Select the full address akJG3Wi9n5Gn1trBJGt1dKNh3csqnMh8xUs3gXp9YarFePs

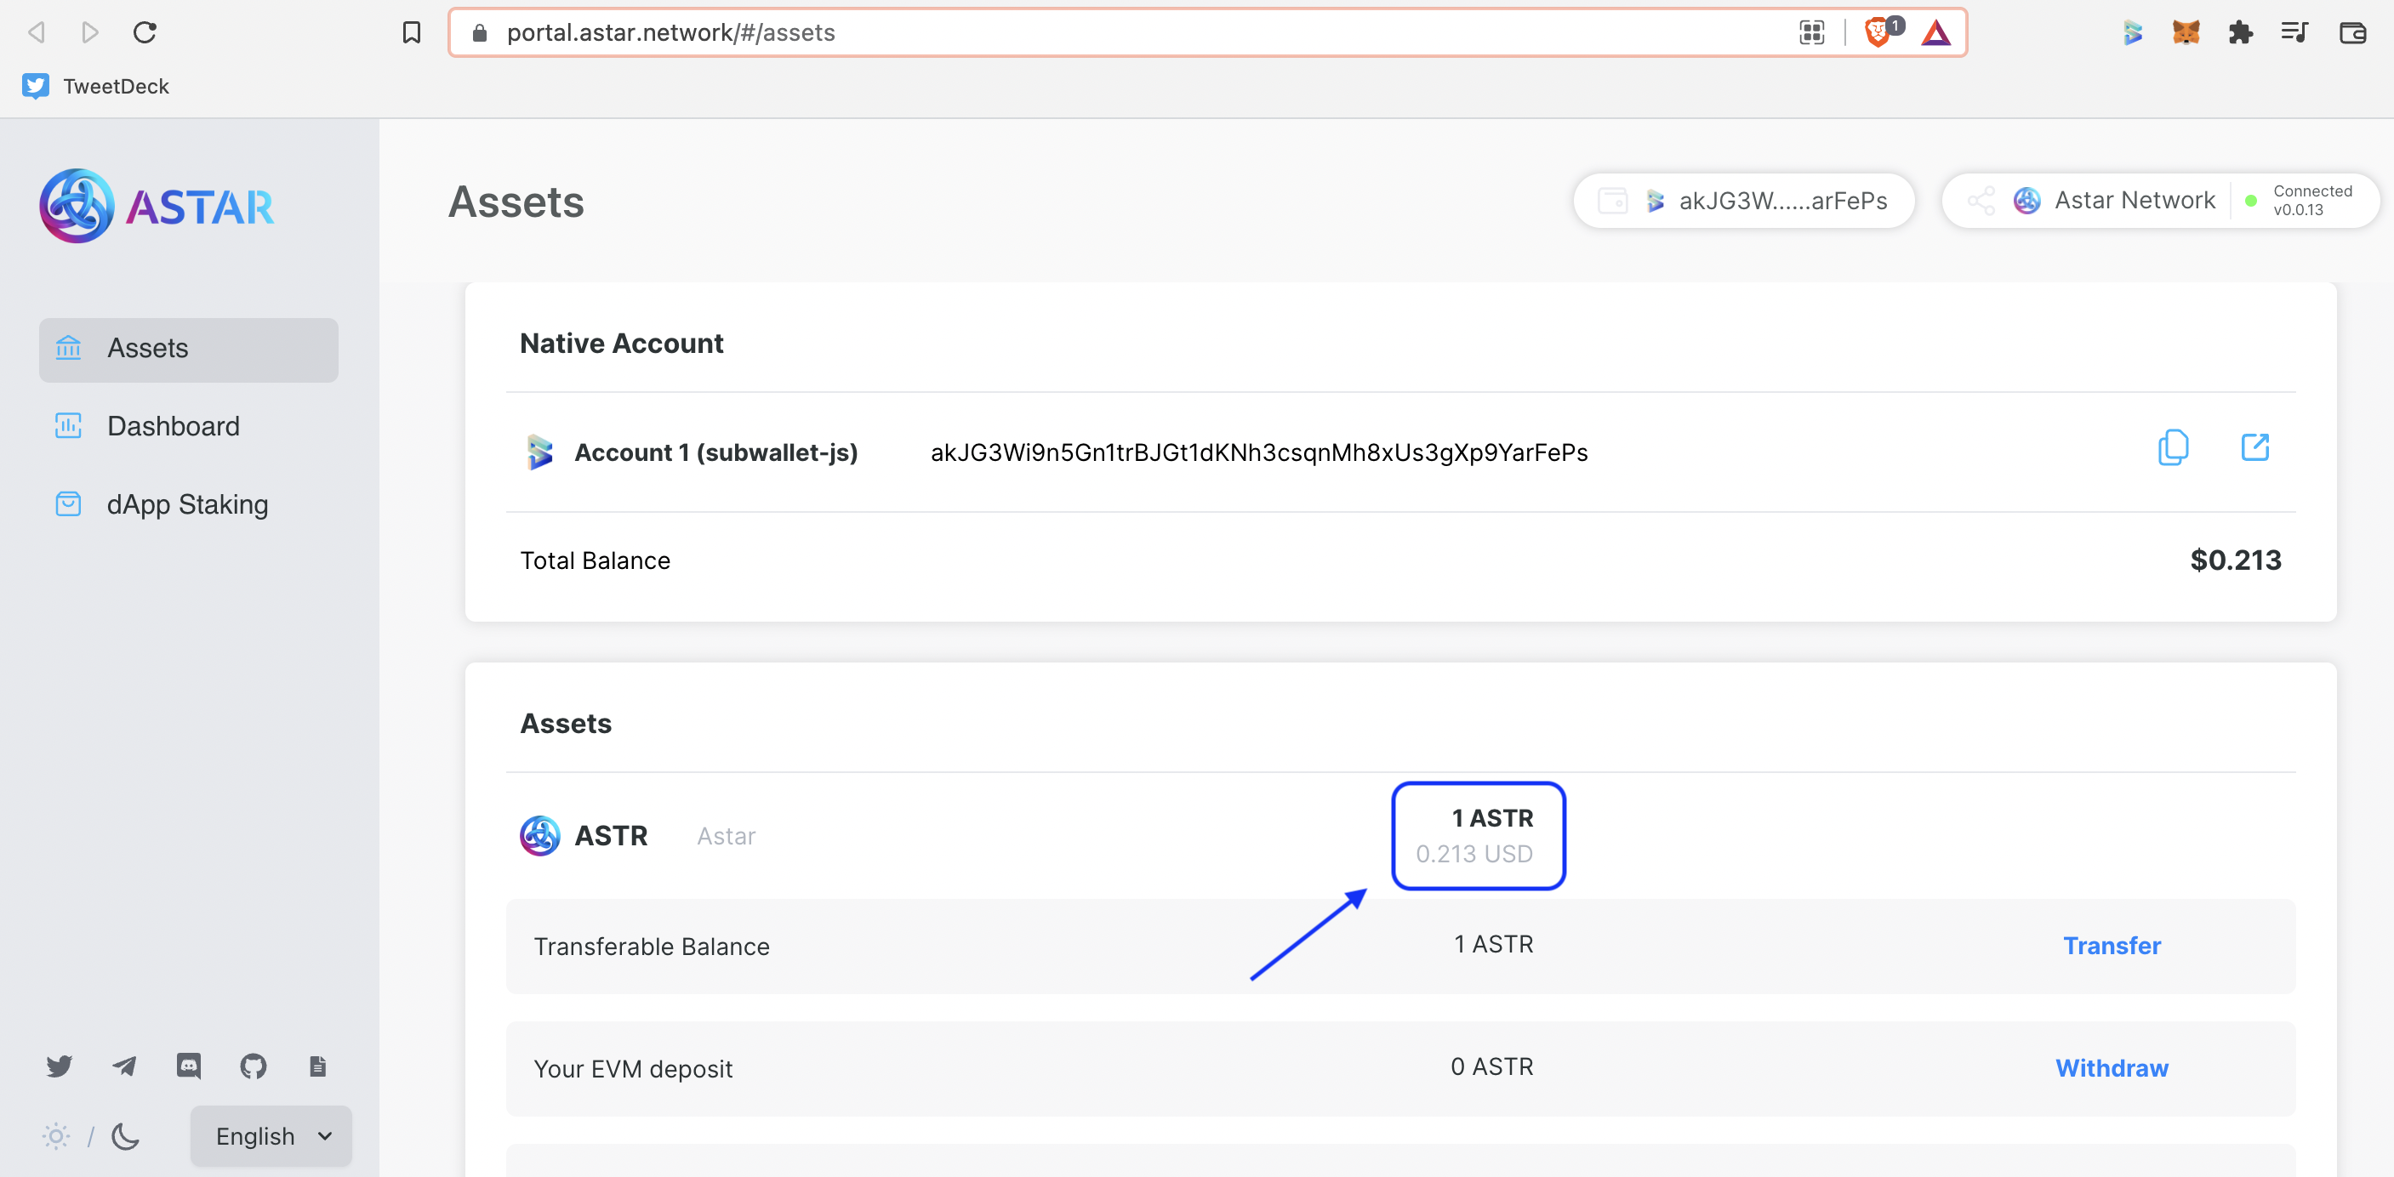point(1259,452)
